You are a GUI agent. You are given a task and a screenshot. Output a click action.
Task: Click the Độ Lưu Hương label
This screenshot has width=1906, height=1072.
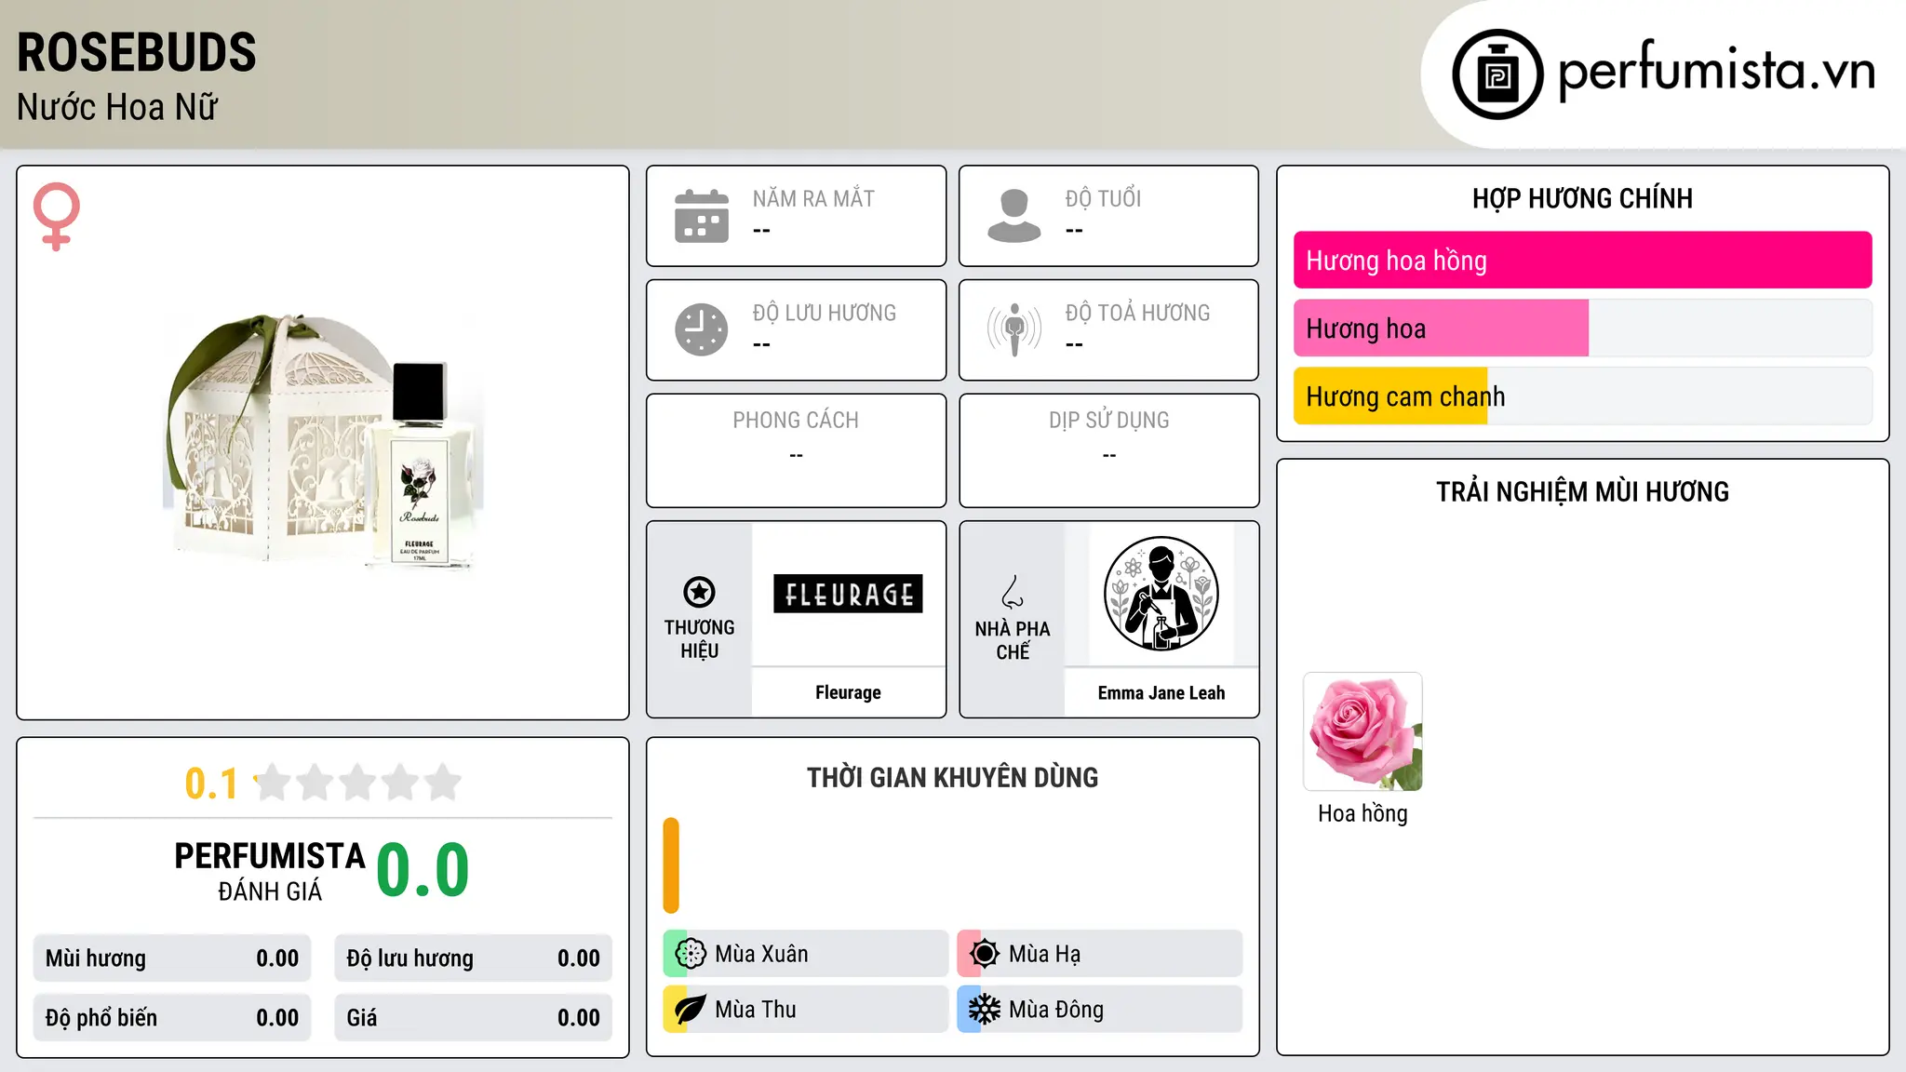coord(825,313)
